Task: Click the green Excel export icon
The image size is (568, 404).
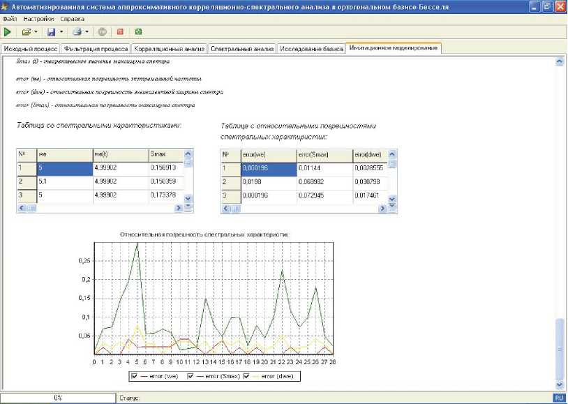Action: click(x=138, y=32)
